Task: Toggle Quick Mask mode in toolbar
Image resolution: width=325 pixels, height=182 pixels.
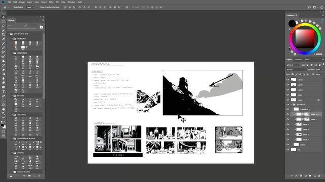Action: coord(4,131)
